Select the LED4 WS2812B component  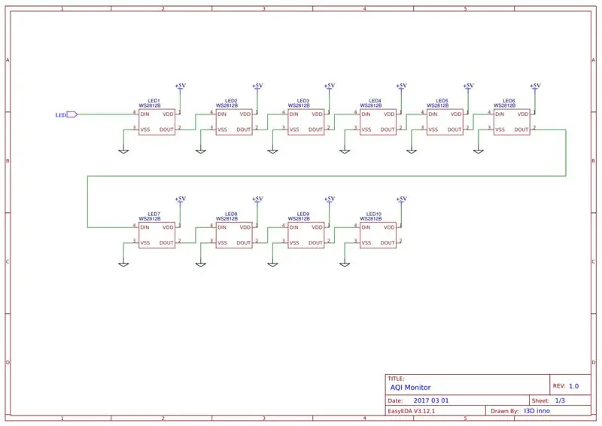379,122
